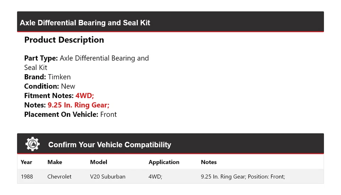Viewport: 341px width, 195px height.
Task: Click the red 9.25 In. Ring Gear note
Action: click(x=79, y=105)
